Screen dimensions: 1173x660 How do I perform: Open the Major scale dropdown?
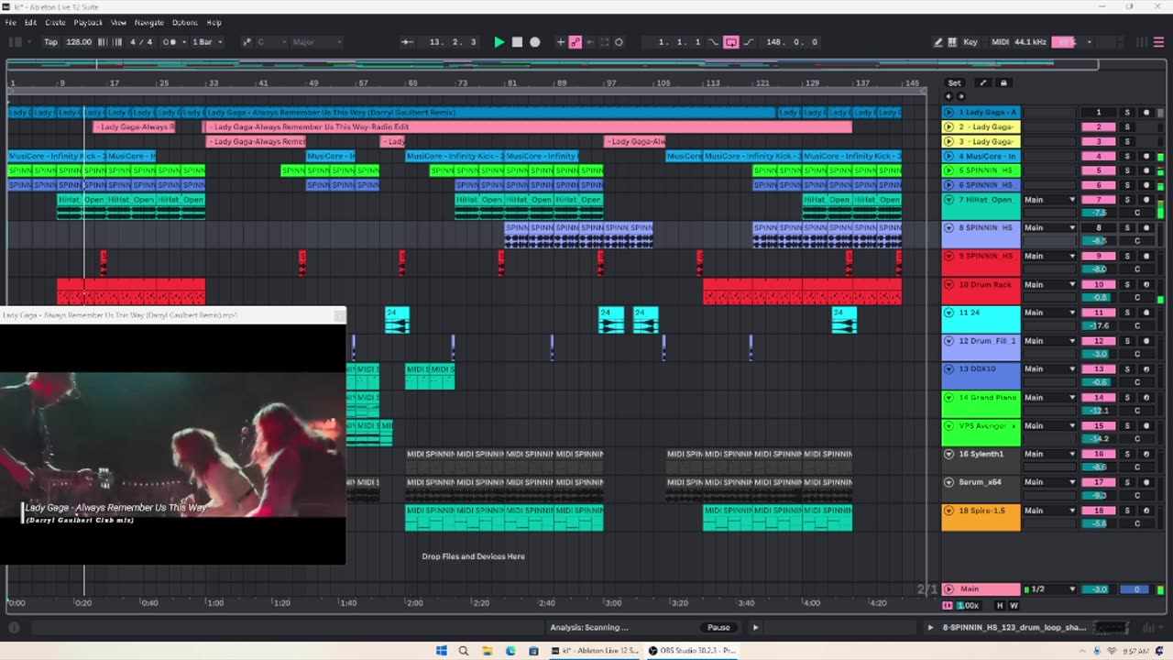pos(316,42)
